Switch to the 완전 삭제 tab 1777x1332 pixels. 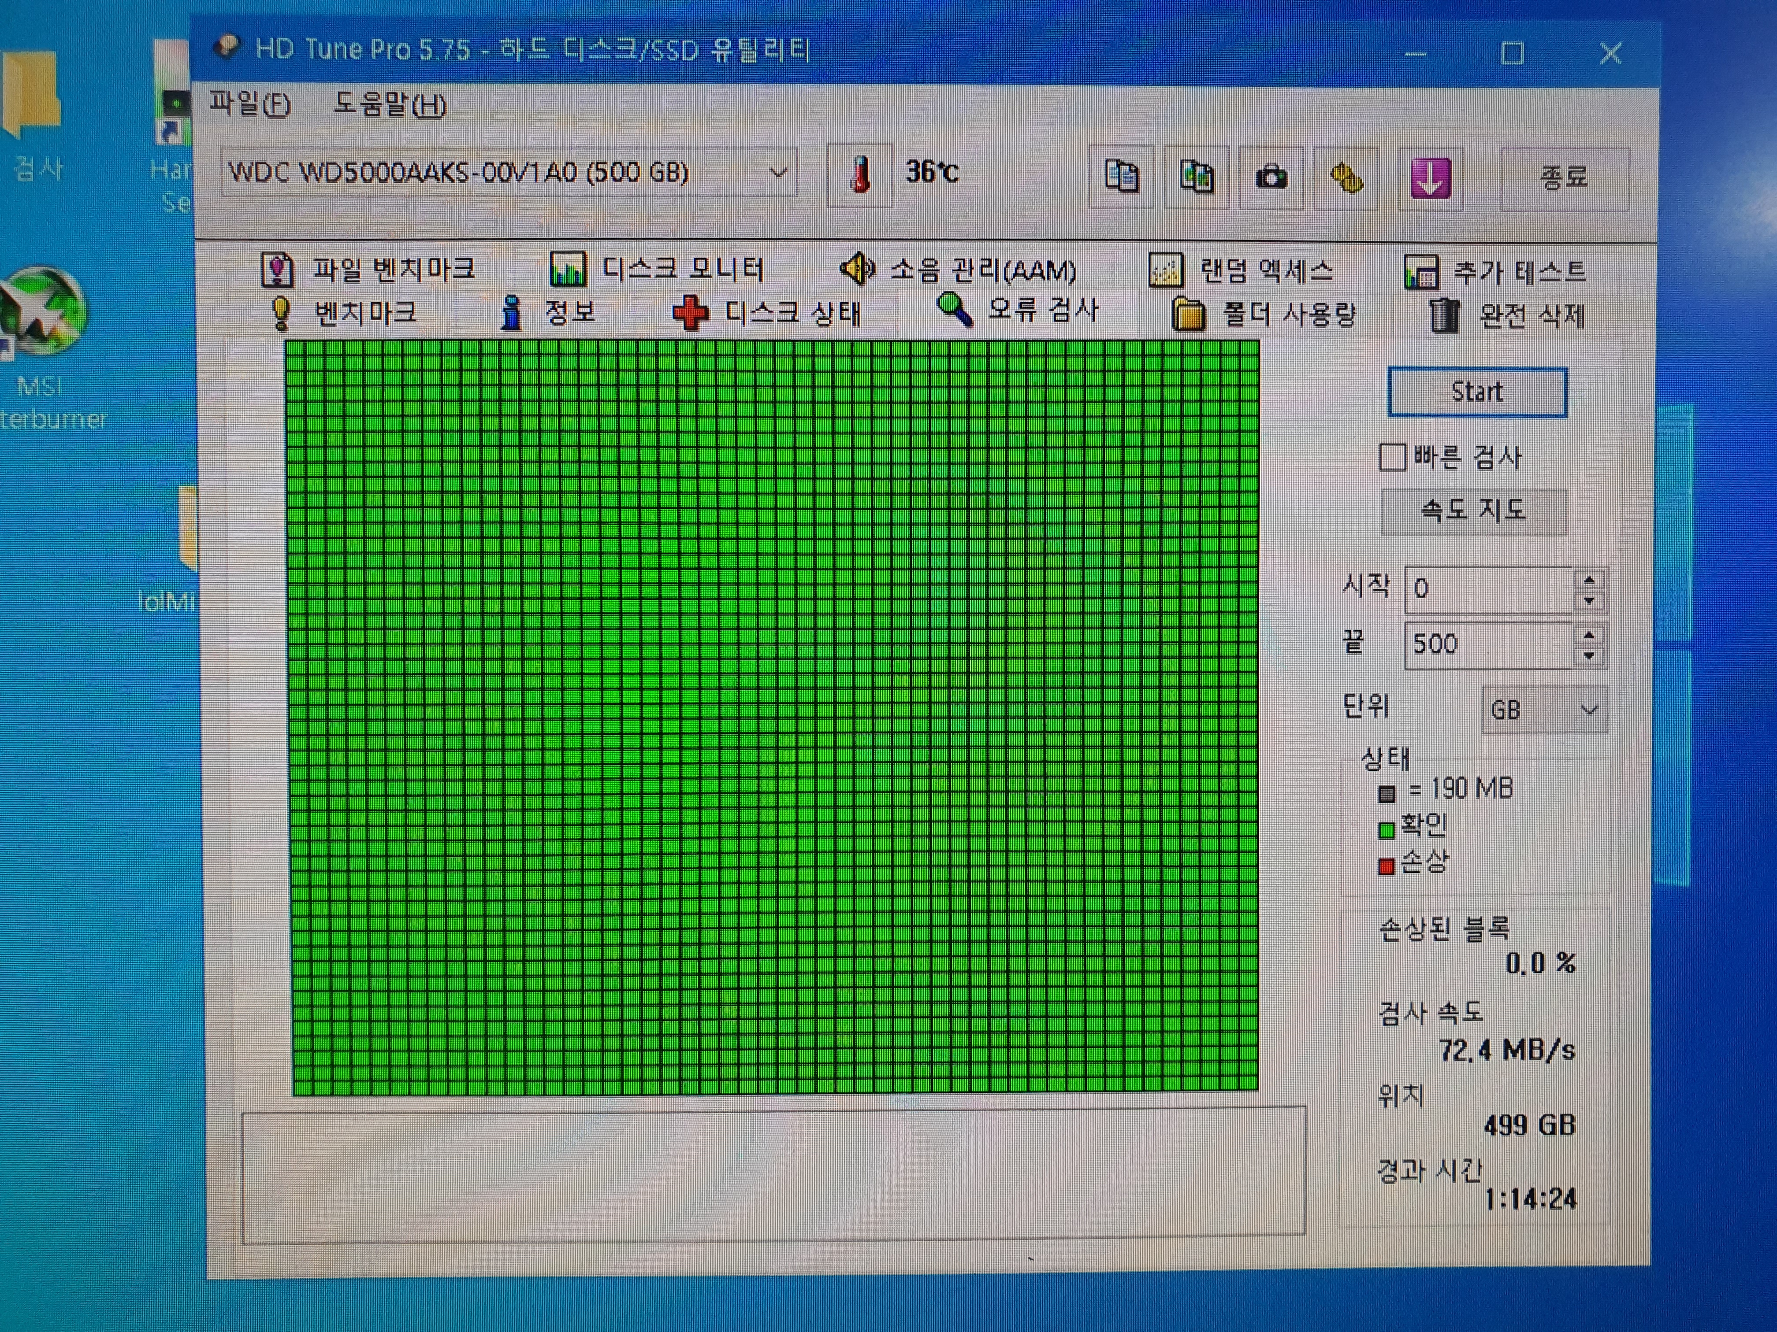(x=1508, y=315)
